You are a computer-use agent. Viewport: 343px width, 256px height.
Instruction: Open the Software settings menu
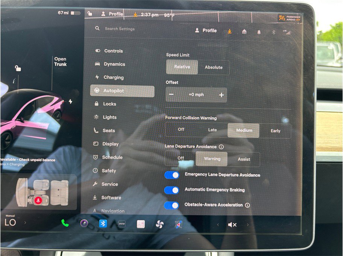107,197
